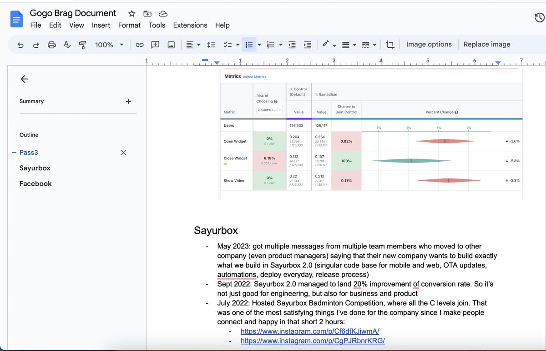Open the Cf6dfKJjwmA Instagram link

pyautogui.click(x=310, y=331)
